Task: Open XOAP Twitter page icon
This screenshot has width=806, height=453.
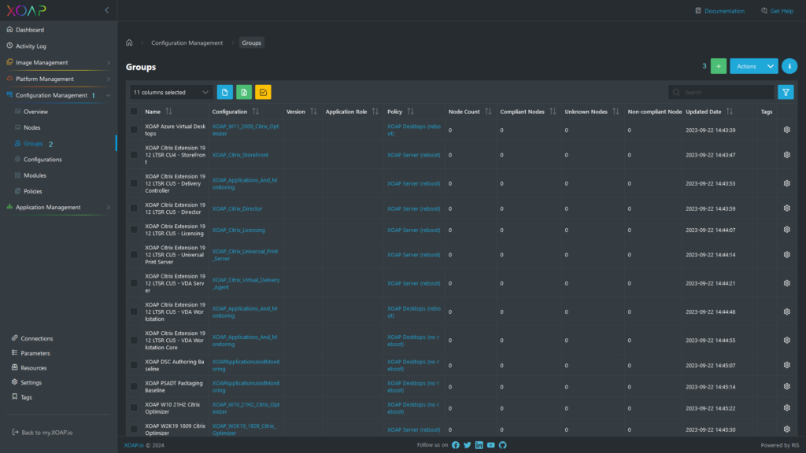Action: point(468,445)
